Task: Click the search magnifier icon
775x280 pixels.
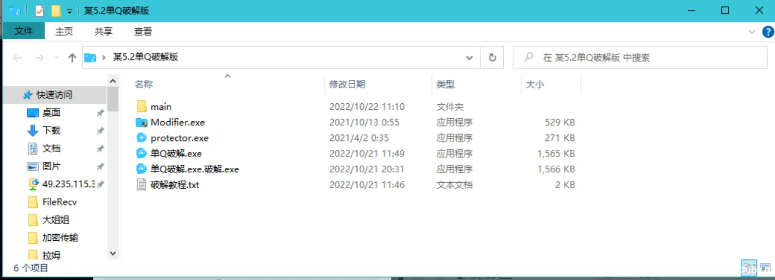Action: point(529,58)
